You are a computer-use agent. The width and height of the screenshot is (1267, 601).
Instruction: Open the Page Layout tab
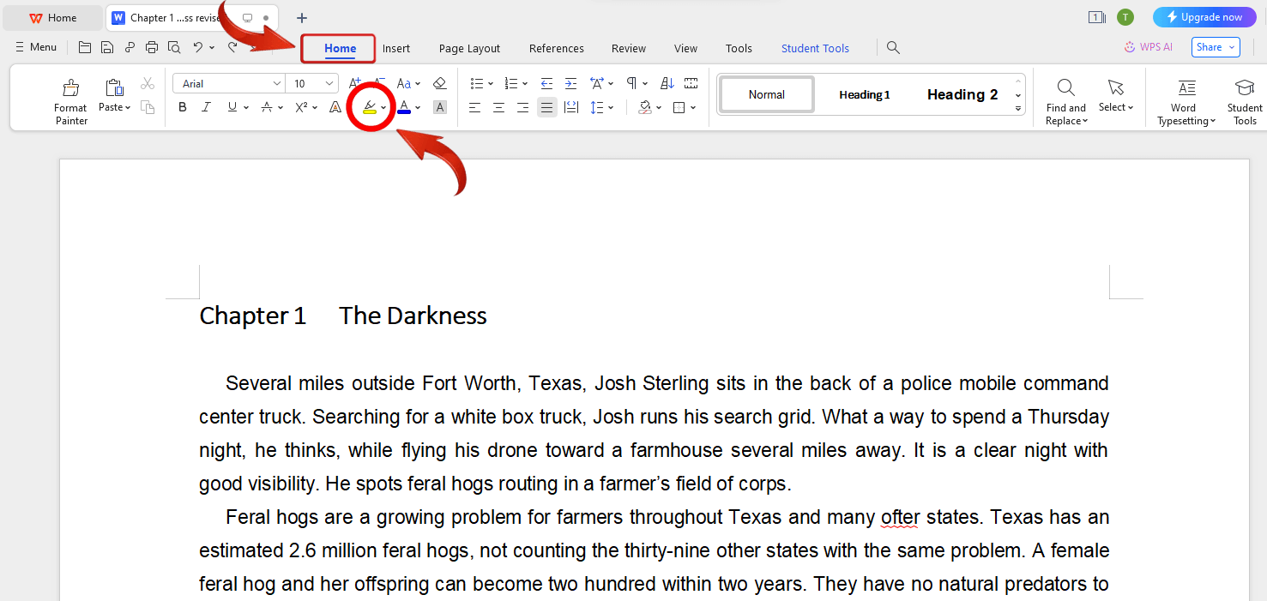coord(469,48)
